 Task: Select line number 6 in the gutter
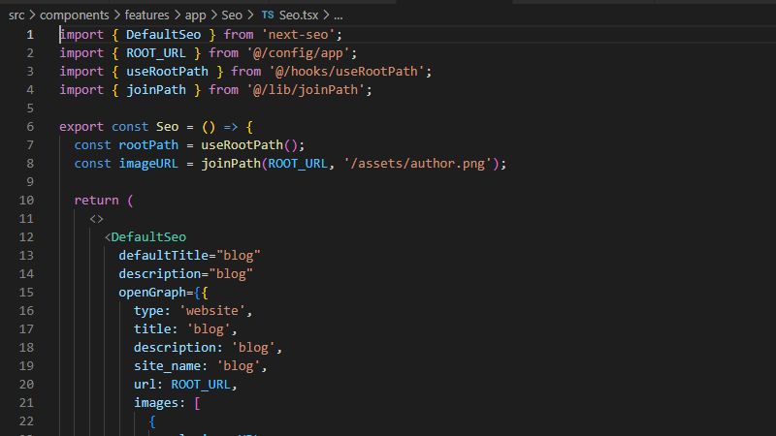(30, 127)
